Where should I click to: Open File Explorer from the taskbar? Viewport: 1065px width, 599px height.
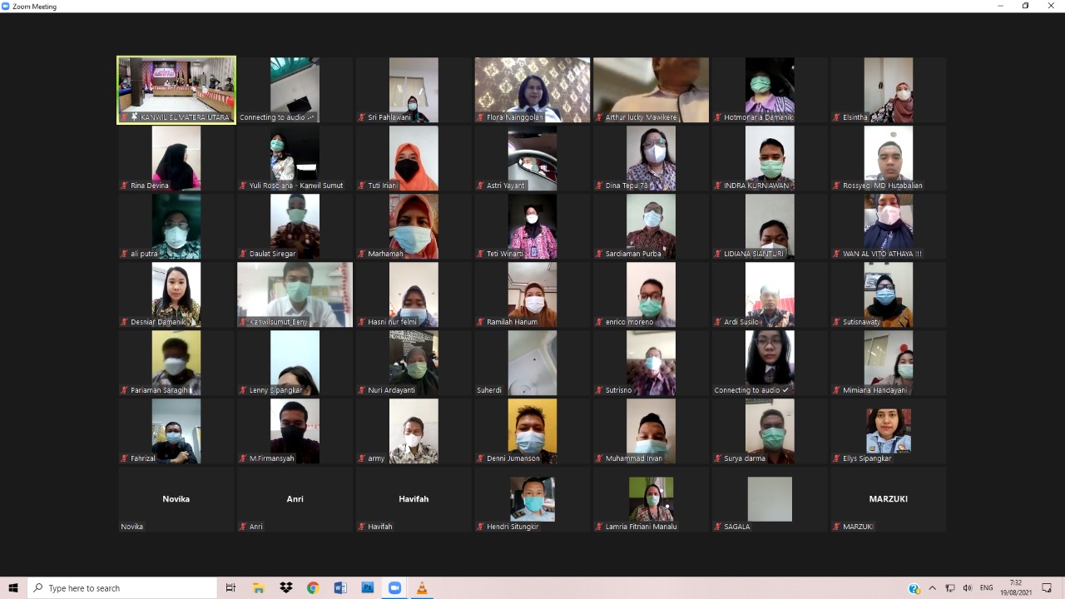tap(259, 588)
